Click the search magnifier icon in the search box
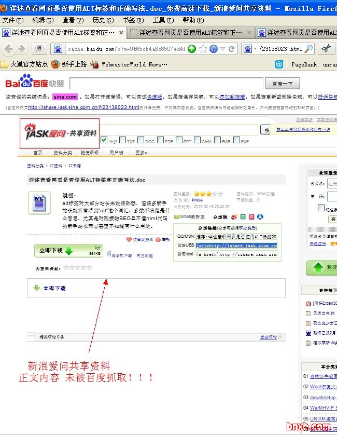The height and width of the screenshot is (435, 337). pyautogui.click(x=308, y=49)
